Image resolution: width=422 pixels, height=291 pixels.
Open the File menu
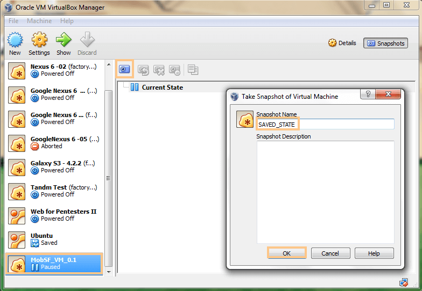[13, 21]
